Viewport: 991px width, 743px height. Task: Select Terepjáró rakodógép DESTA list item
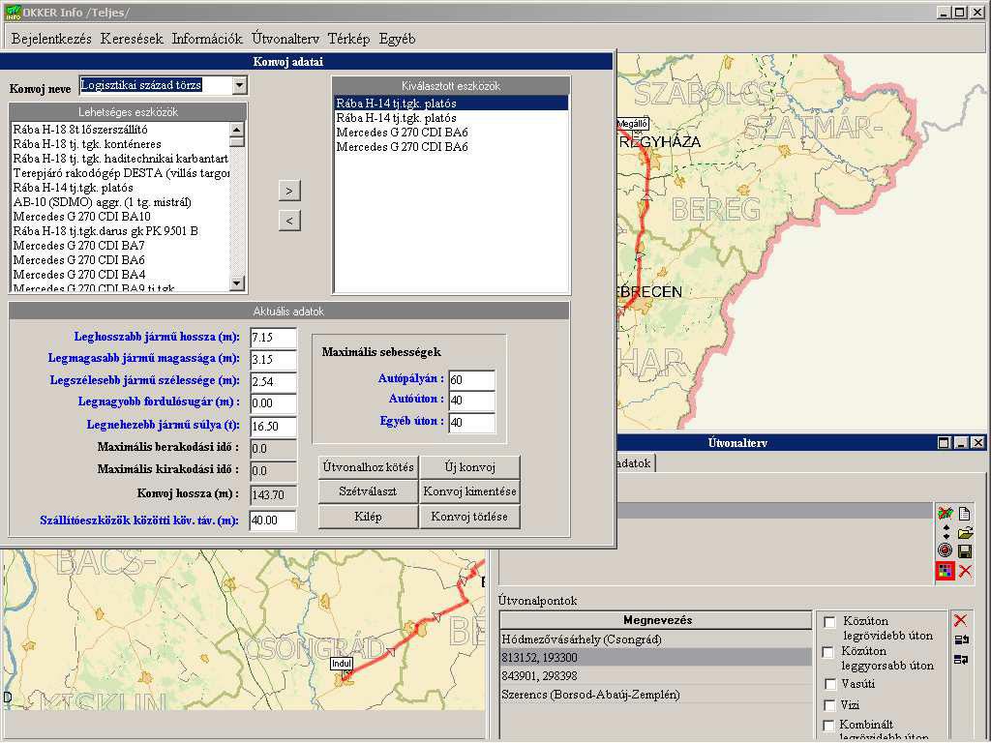[120, 173]
